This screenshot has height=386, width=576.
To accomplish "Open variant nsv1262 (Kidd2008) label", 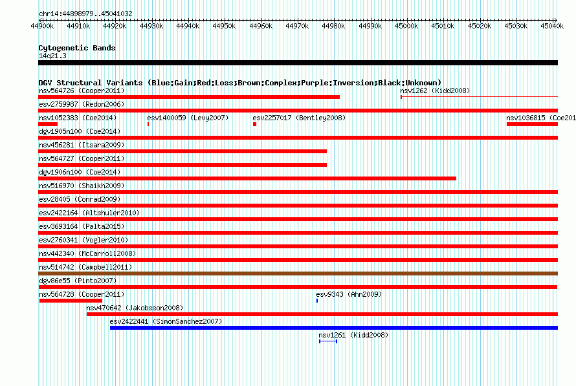I will (x=435, y=91).
